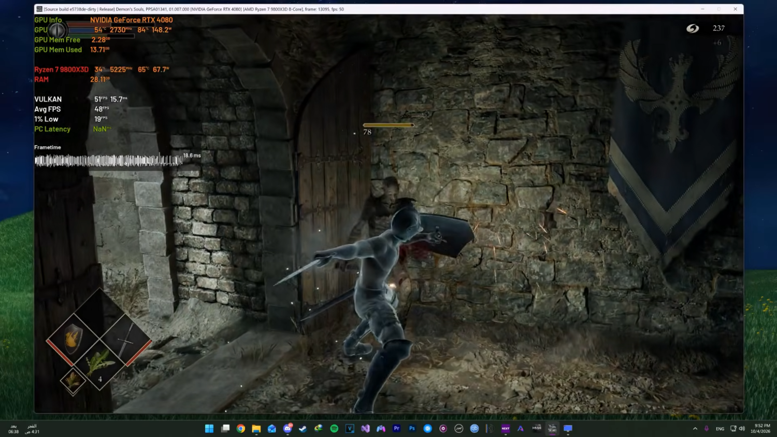Click the NVIDIA GeForce RTX 4080 label
777x437 pixels.
coord(132,20)
